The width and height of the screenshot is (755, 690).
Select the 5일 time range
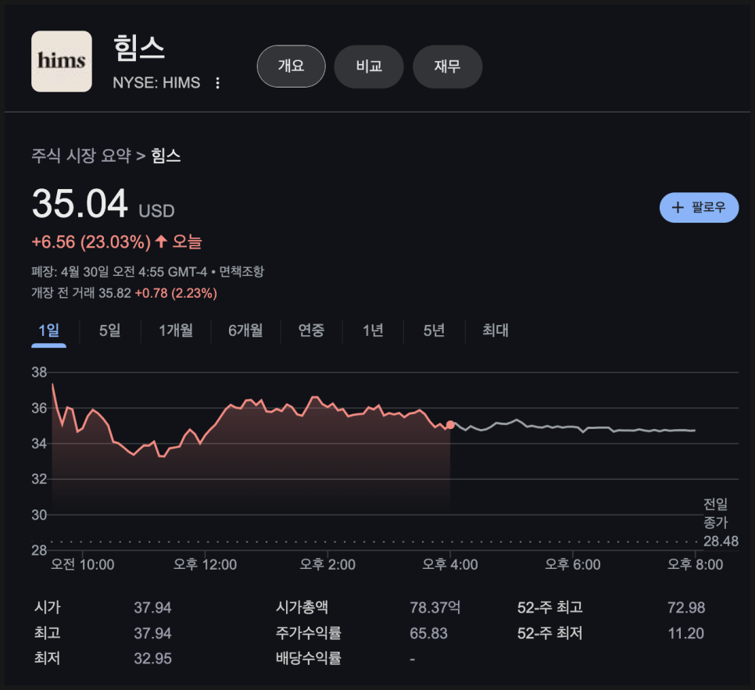tap(109, 331)
